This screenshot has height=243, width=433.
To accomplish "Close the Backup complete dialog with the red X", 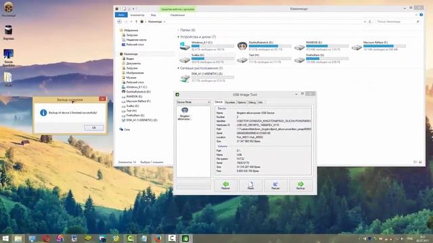I will [x=102, y=99].
